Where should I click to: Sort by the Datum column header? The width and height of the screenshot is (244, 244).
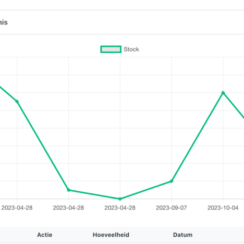click(x=182, y=235)
